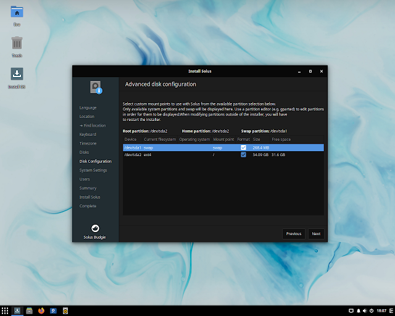
Task: Open the Software Center taskbar icon
Action: (x=54, y=310)
